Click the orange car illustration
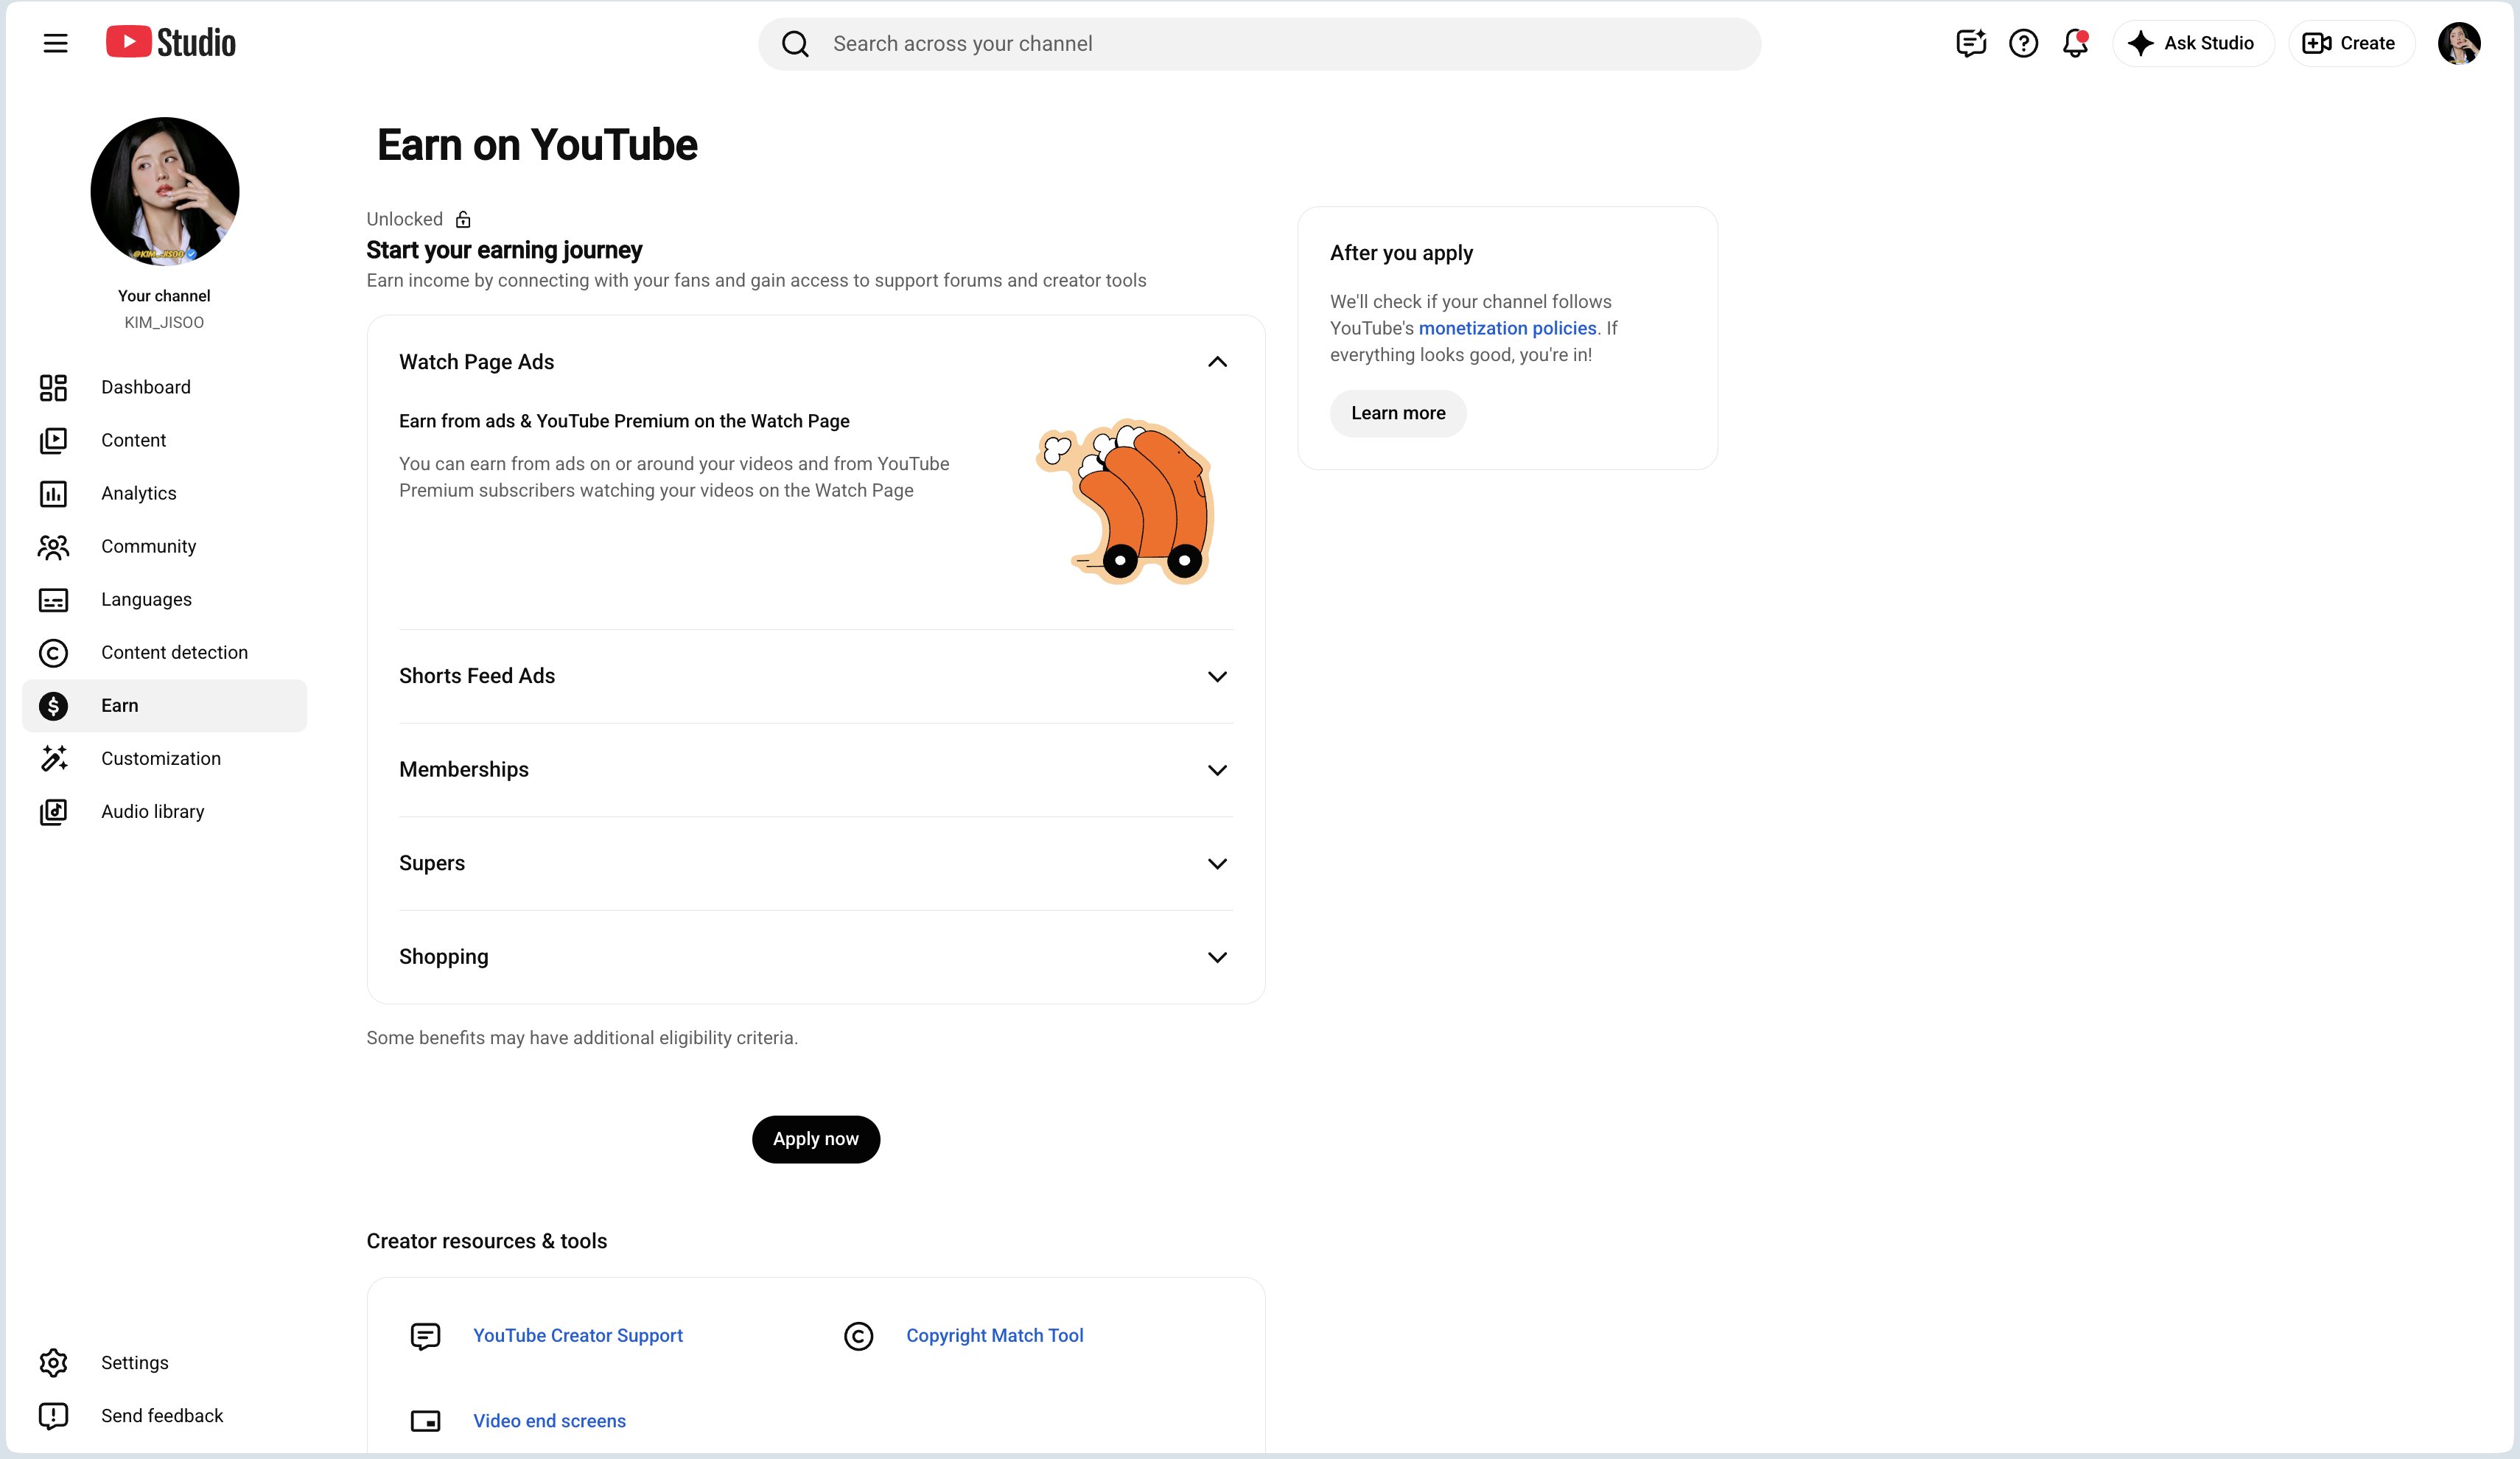 coord(1126,501)
